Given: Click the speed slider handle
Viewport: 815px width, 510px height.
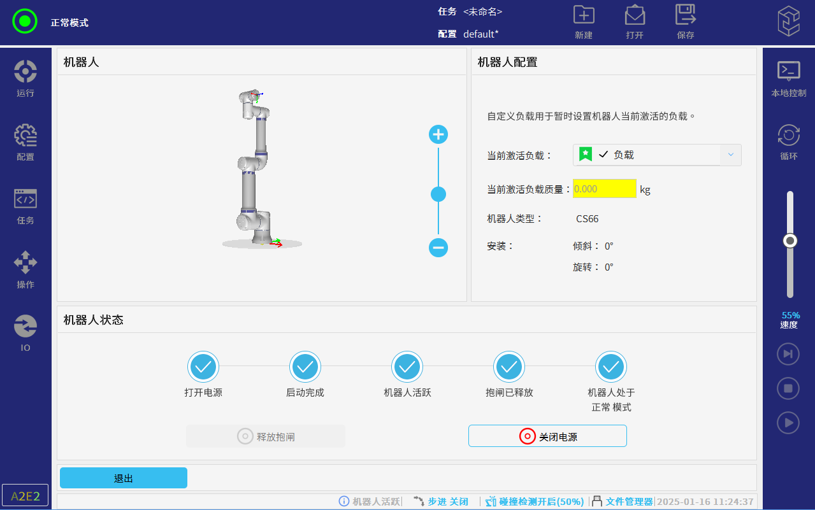Looking at the screenshot, I should coord(790,241).
